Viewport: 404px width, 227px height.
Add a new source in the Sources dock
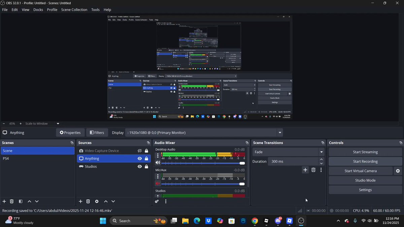point(80,201)
